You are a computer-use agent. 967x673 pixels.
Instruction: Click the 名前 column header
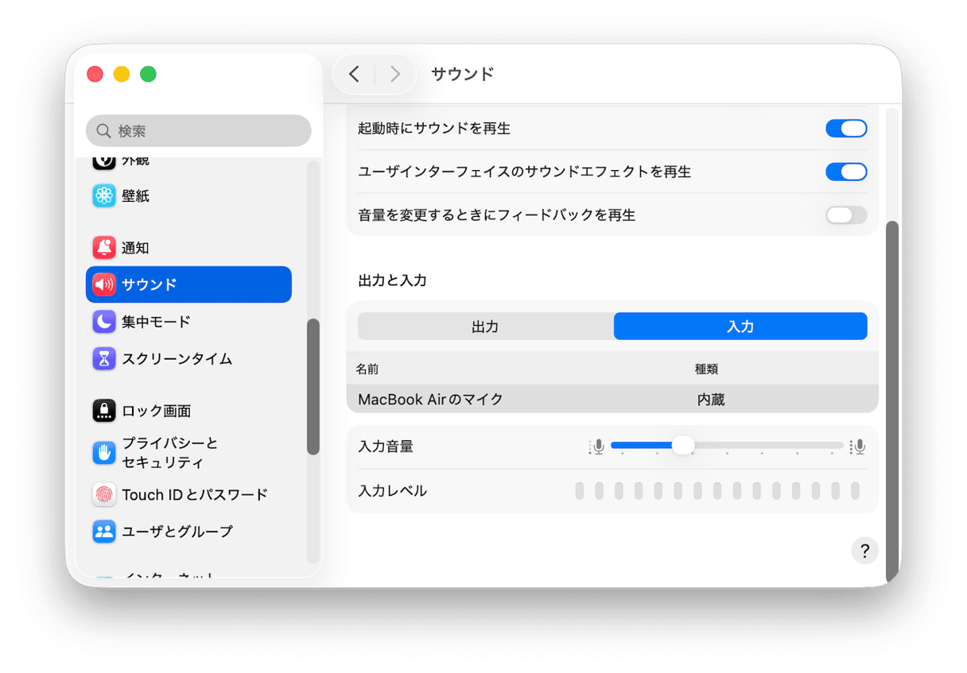click(367, 369)
